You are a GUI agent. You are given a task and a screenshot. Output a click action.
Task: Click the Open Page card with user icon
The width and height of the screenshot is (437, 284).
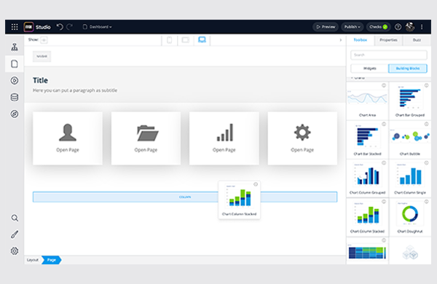click(68, 138)
